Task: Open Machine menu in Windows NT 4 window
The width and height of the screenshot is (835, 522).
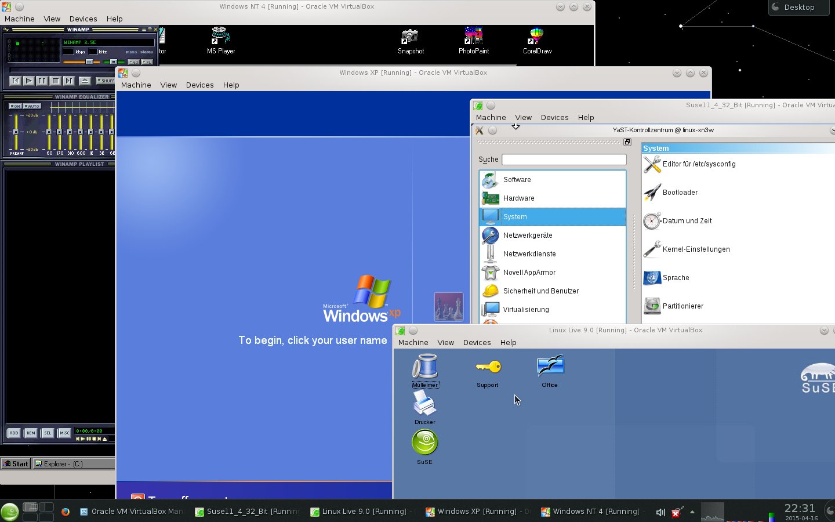Action: pos(20,19)
